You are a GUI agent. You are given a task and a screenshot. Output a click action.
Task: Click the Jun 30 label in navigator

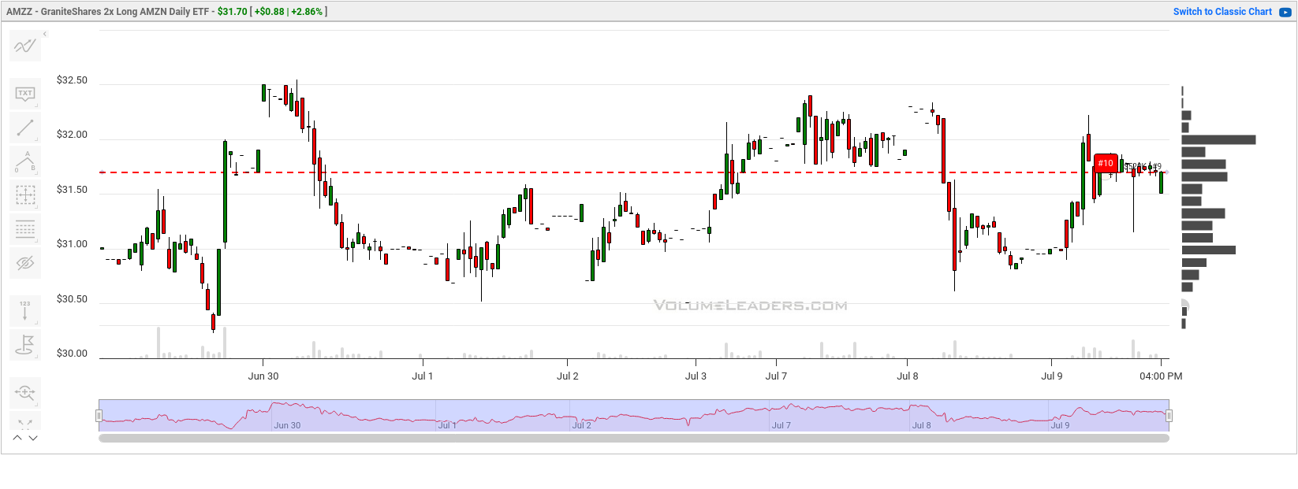pos(287,425)
